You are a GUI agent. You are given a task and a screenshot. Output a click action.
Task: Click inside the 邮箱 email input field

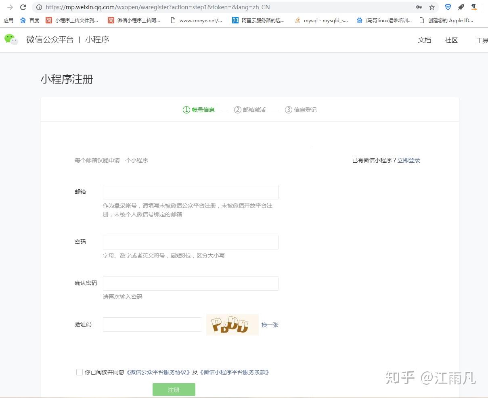(x=190, y=192)
